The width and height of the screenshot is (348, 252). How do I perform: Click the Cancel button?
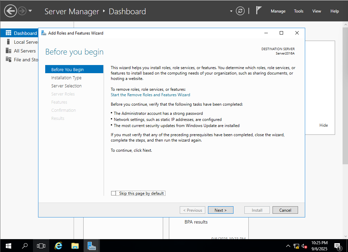point(285,210)
